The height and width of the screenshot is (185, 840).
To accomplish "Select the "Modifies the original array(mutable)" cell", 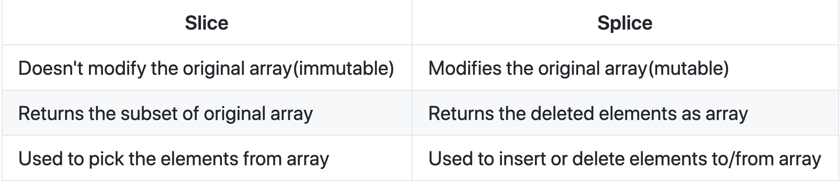I will pos(625,68).
